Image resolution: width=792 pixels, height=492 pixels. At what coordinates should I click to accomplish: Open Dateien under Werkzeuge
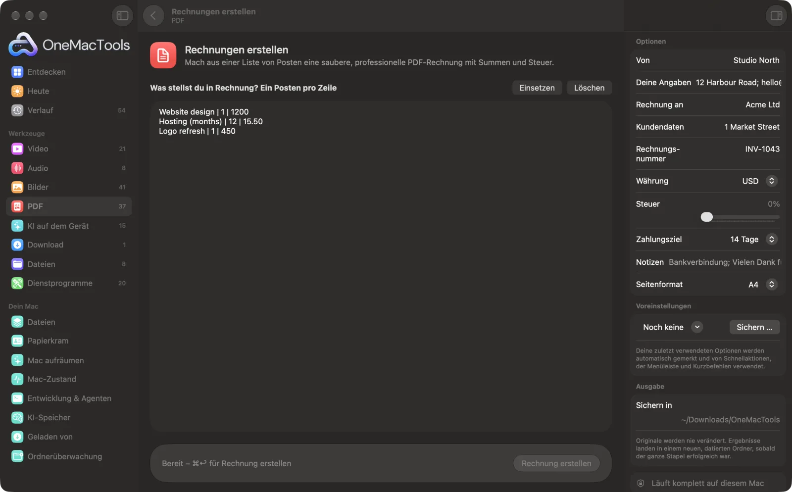click(x=69, y=264)
